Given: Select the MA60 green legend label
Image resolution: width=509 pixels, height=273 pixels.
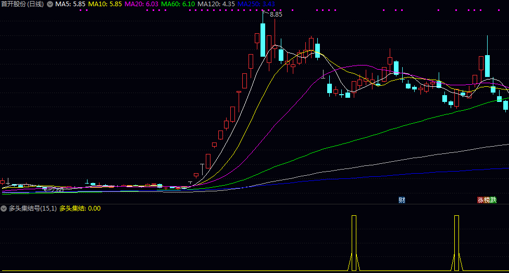Looking at the screenshot, I should 178,4.
